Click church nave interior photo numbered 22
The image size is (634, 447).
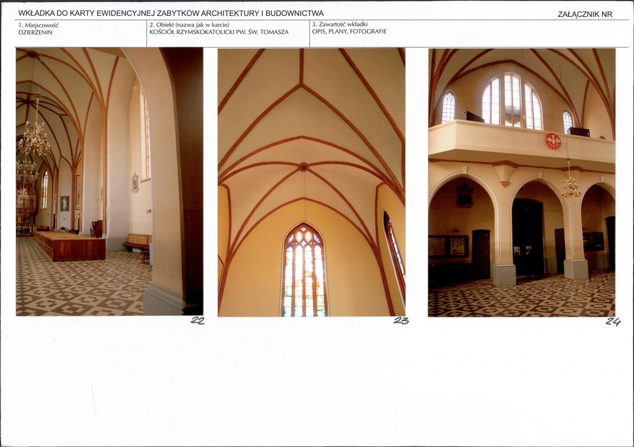point(109,182)
